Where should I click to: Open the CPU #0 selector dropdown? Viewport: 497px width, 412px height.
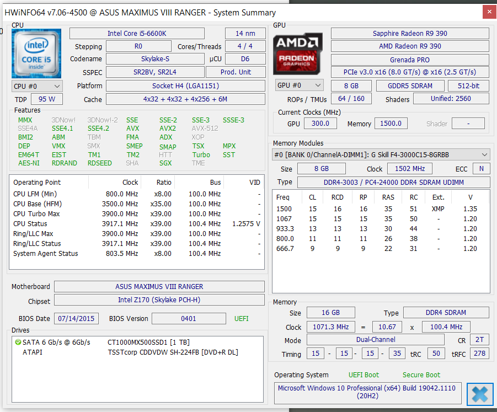[37, 86]
